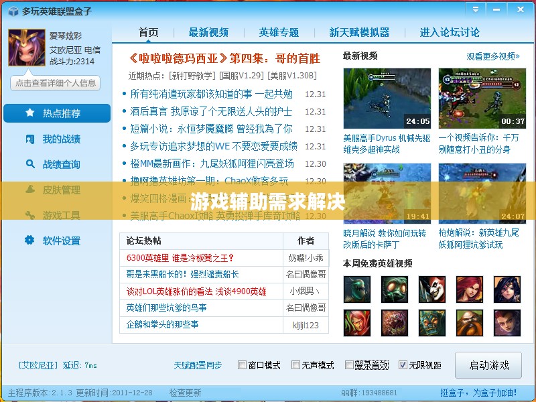Select the green one-eyed hero portrait
536x402 pixels.
click(x=395, y=289)
